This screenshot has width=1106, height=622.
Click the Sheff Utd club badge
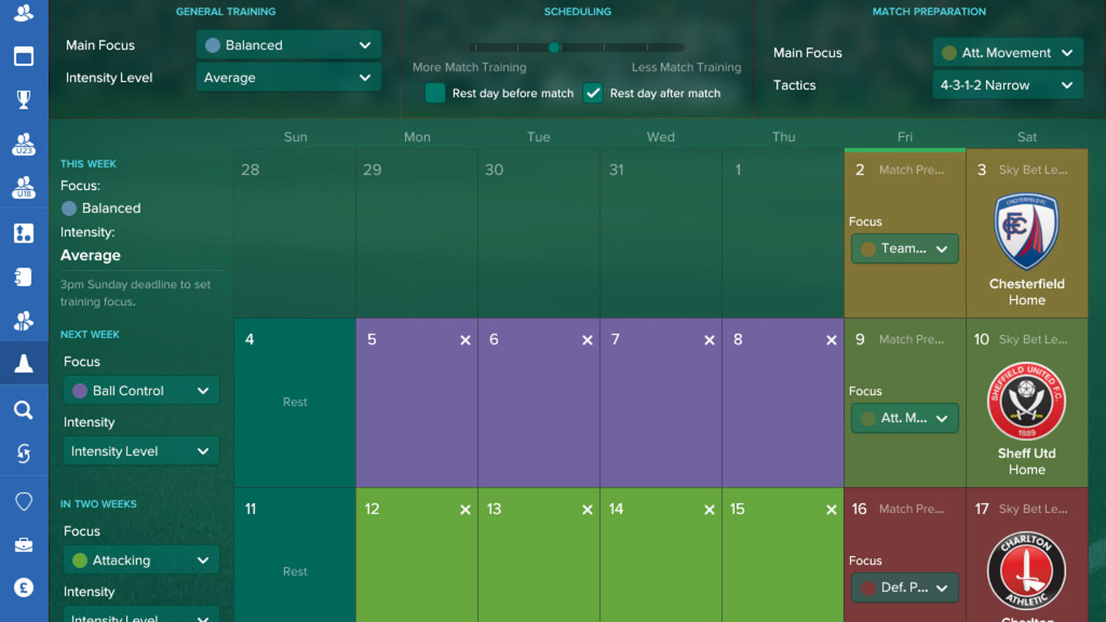coord(1027,401)
